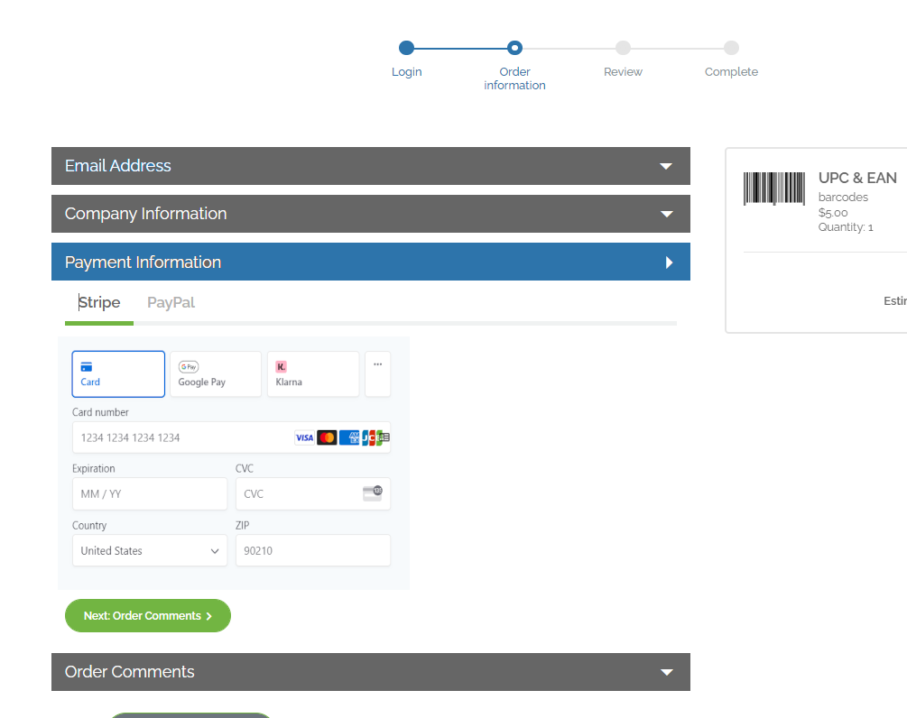Click the Mastercard logo icon
Viewport: 907px width, 718px height.
tap(327, 437)
